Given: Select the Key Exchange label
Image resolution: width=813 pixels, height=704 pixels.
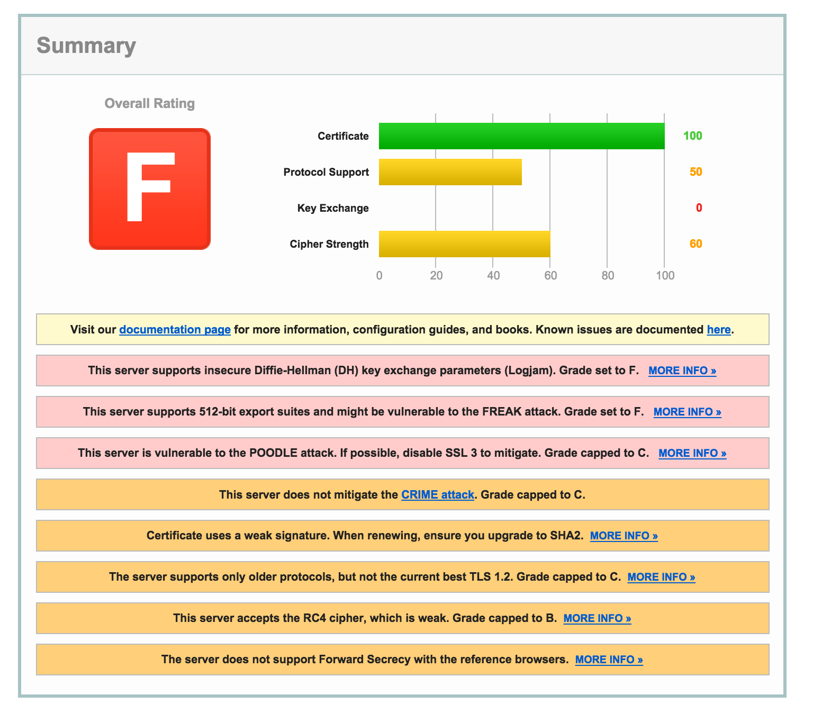Looking at the screenshot, I should [332, 208].
